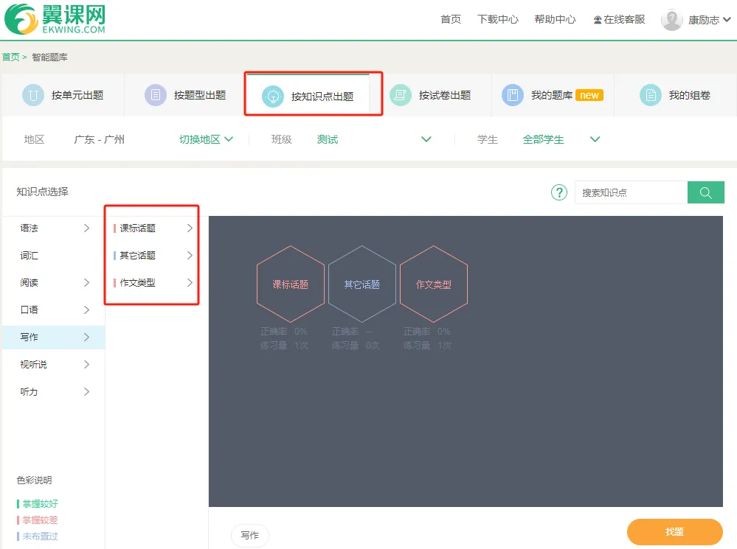This screenshot has height=549, width=737.
Task: Click the question mark help icon
Action: tap(559, 192)
